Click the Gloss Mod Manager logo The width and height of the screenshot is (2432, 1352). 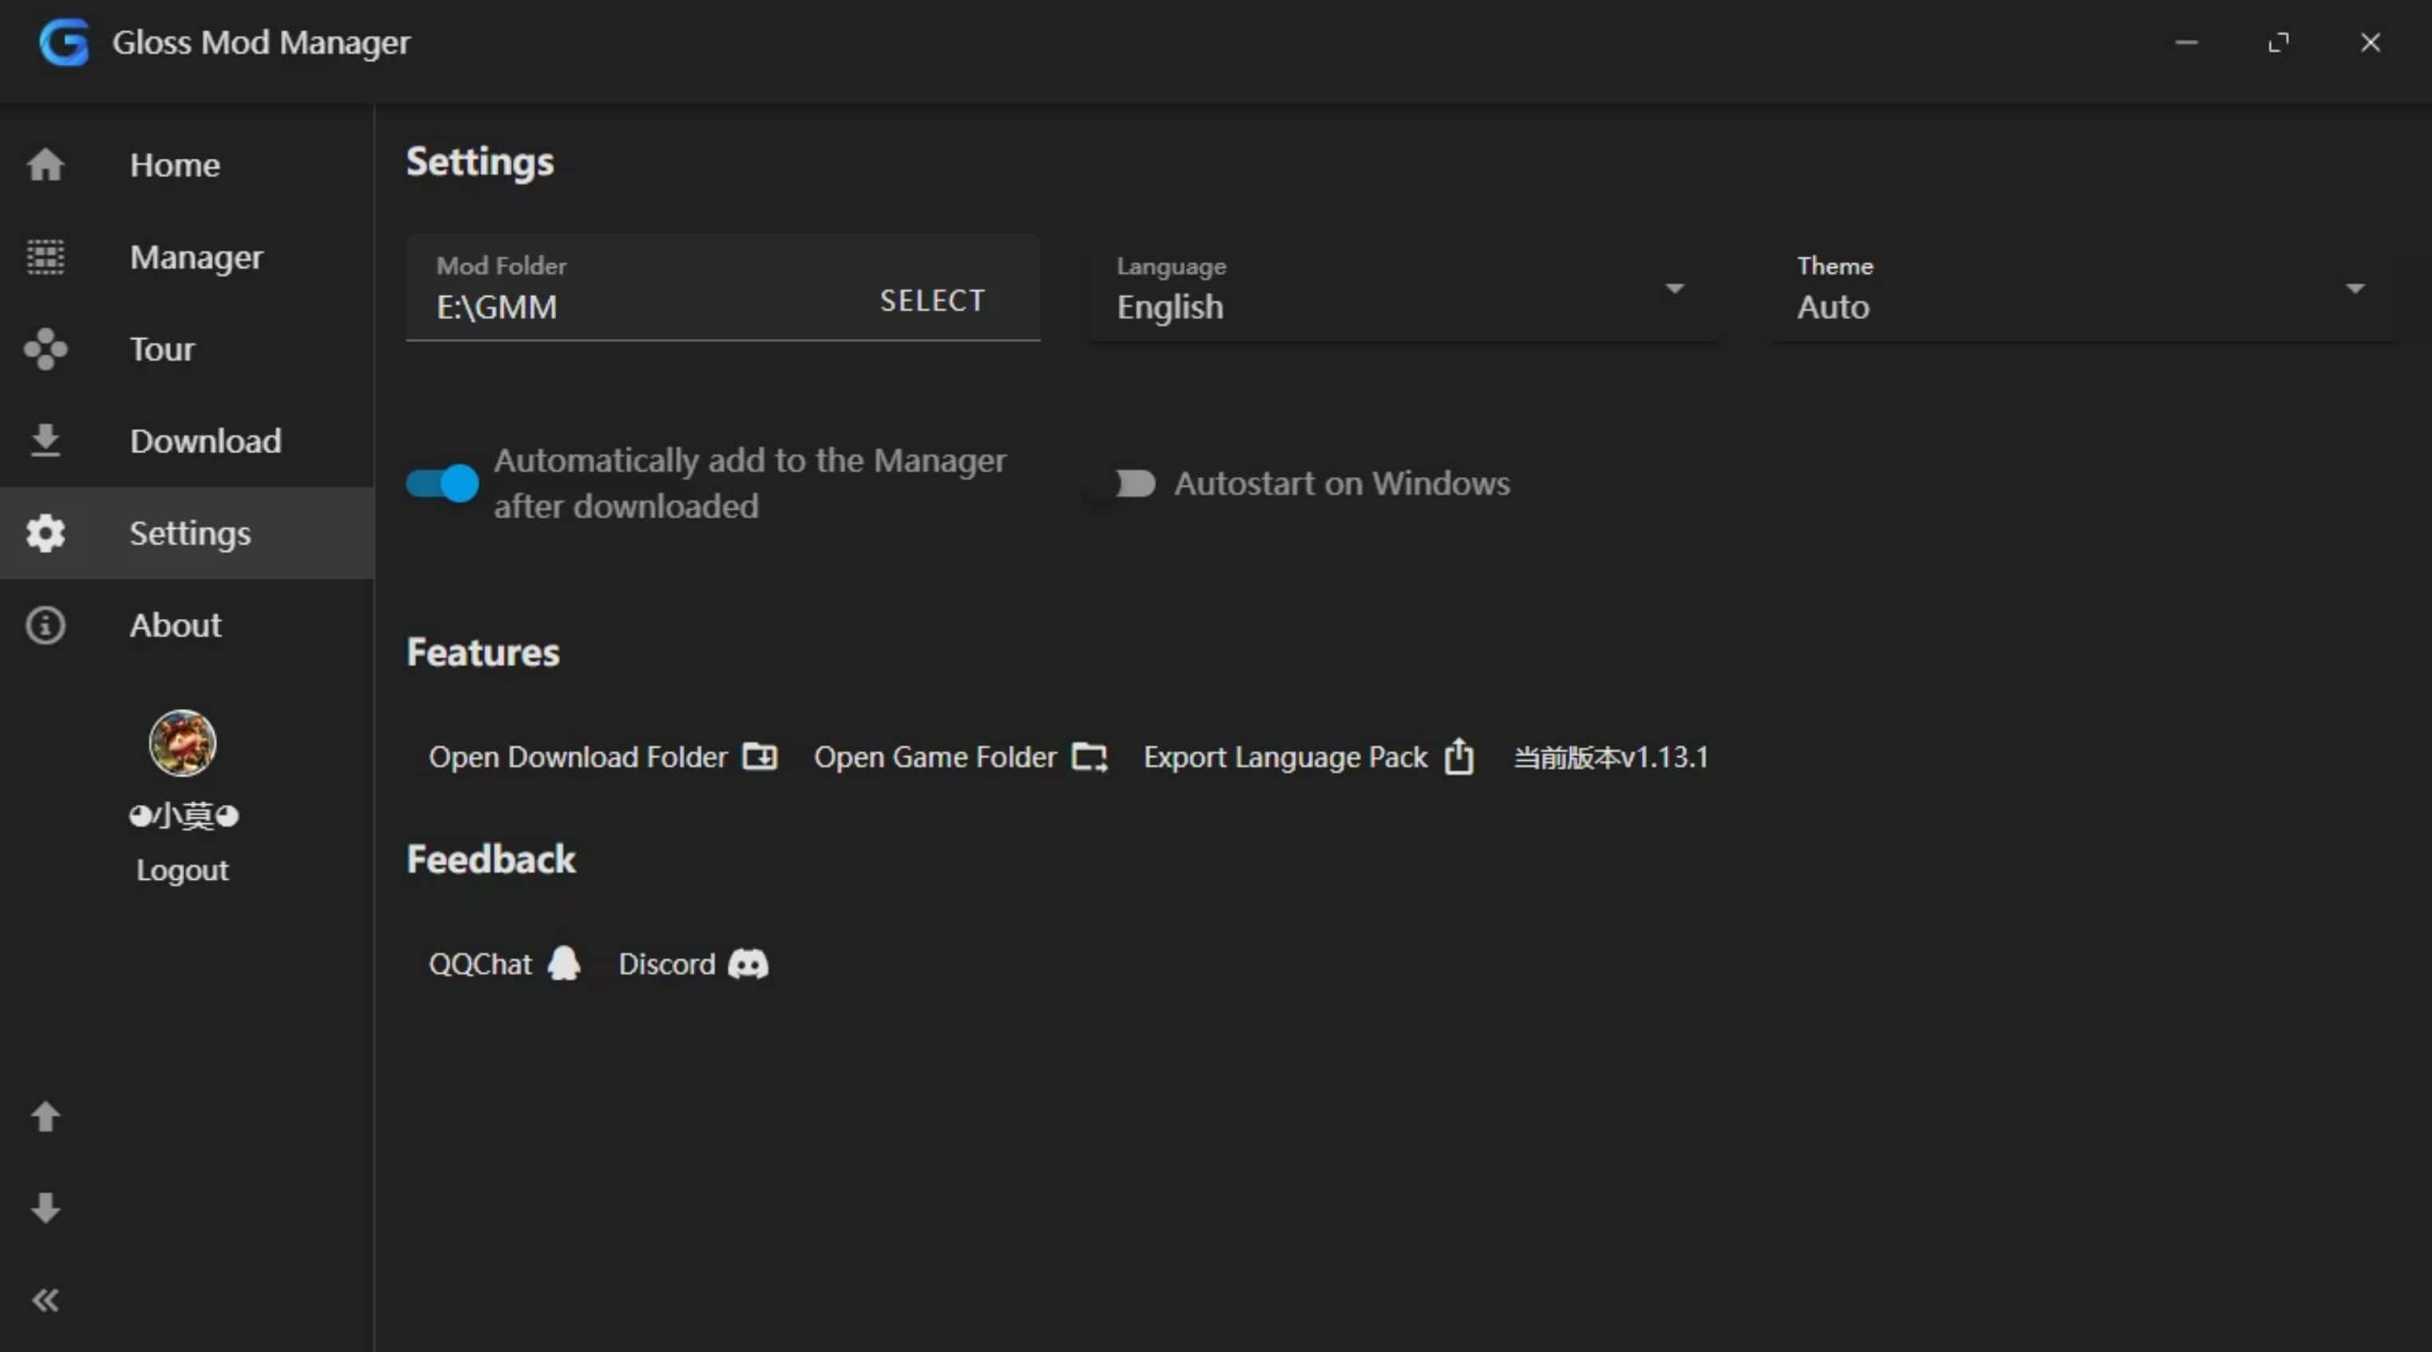click(63, 41)
